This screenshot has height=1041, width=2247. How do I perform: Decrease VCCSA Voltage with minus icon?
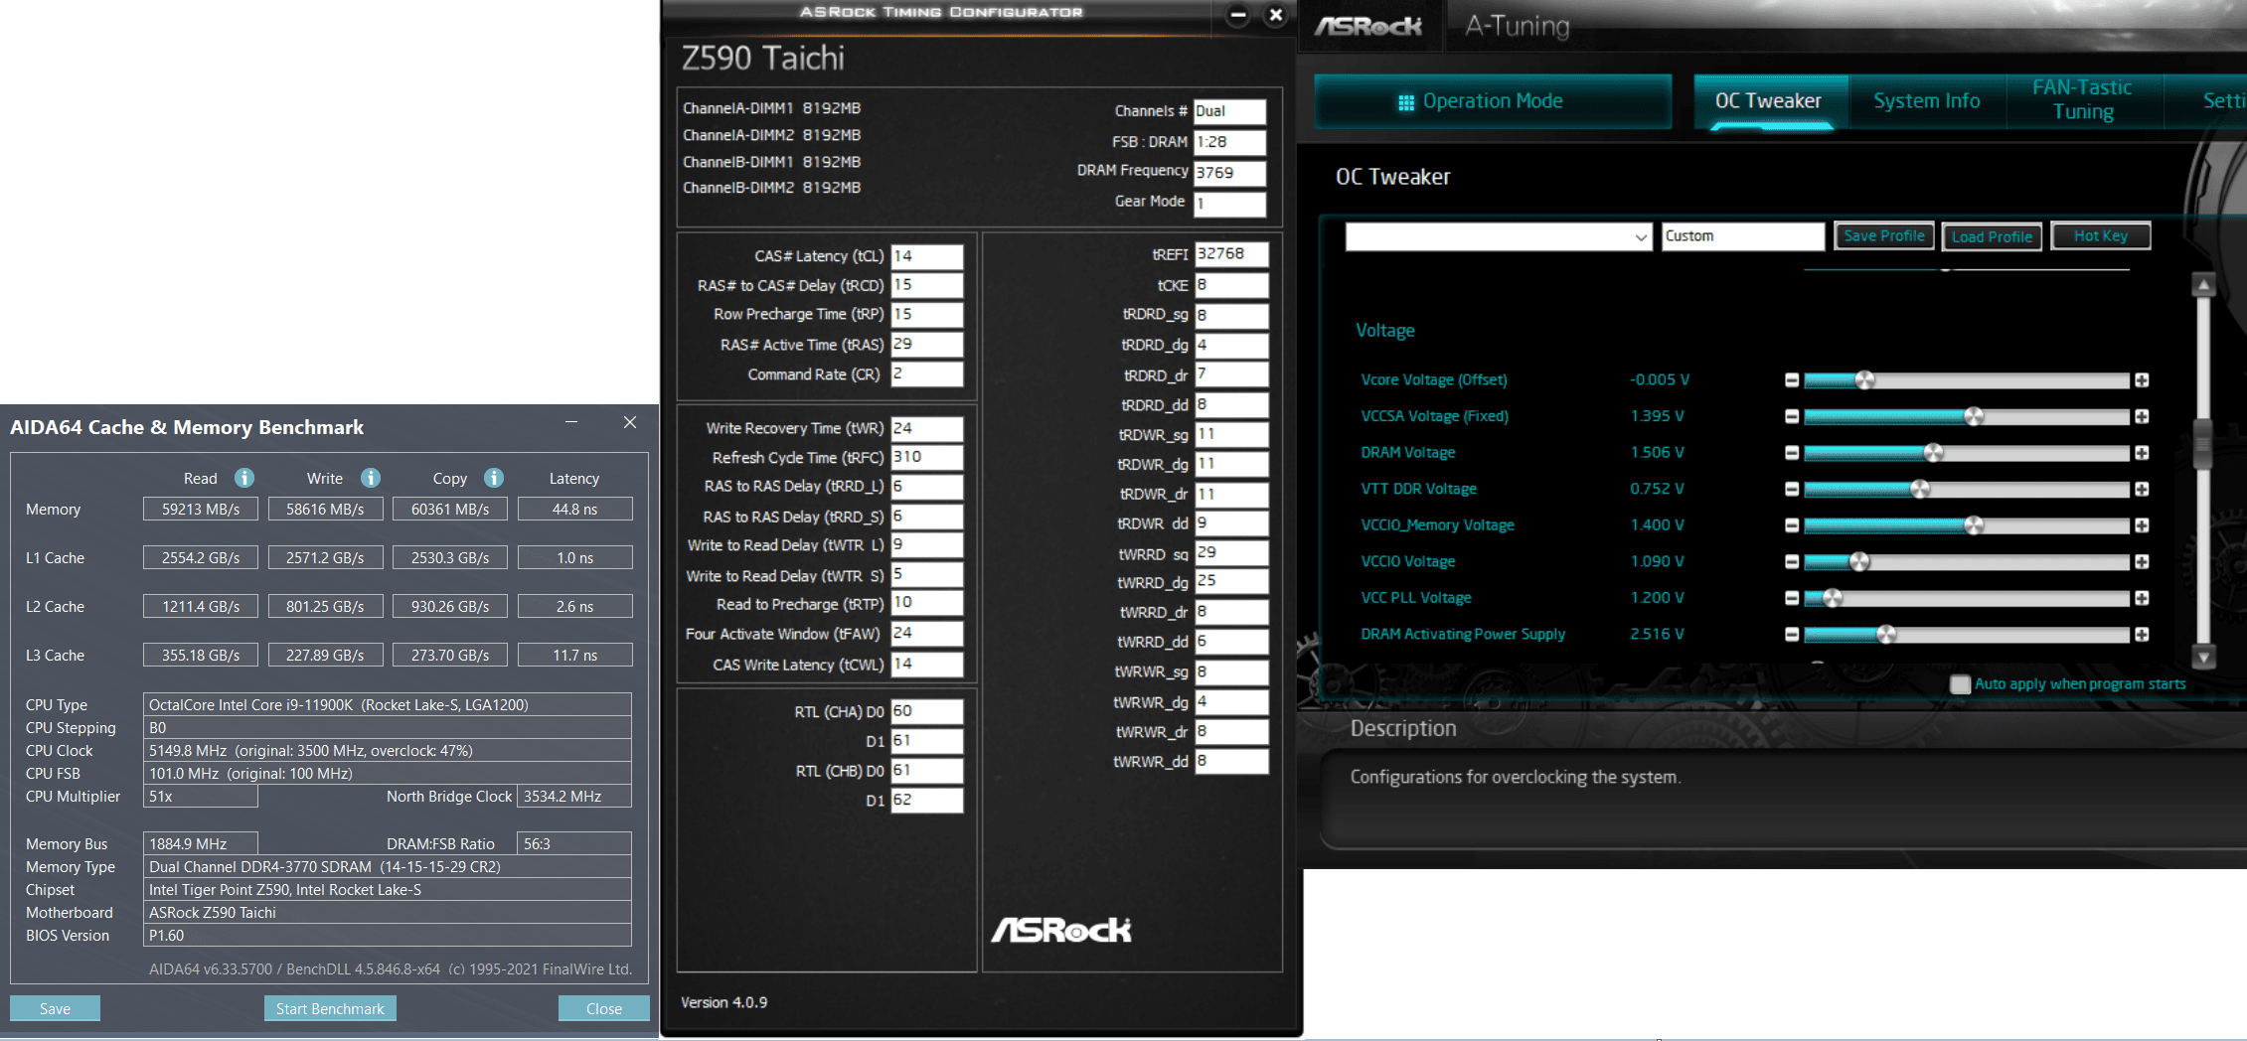point(1792,416)
